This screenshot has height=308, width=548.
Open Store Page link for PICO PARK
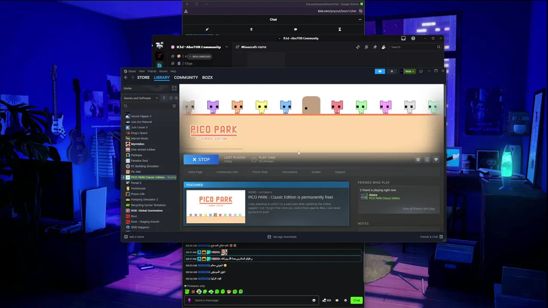[x=195, y=172]
